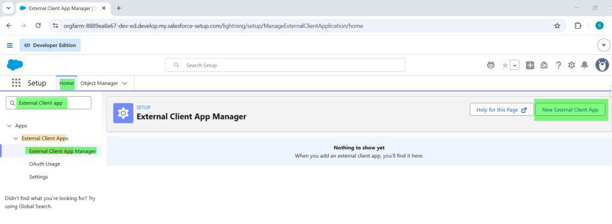This screenshot has width=612, height=224.
Task: Click New External Client App button
Action: click(x=570, y=110)
